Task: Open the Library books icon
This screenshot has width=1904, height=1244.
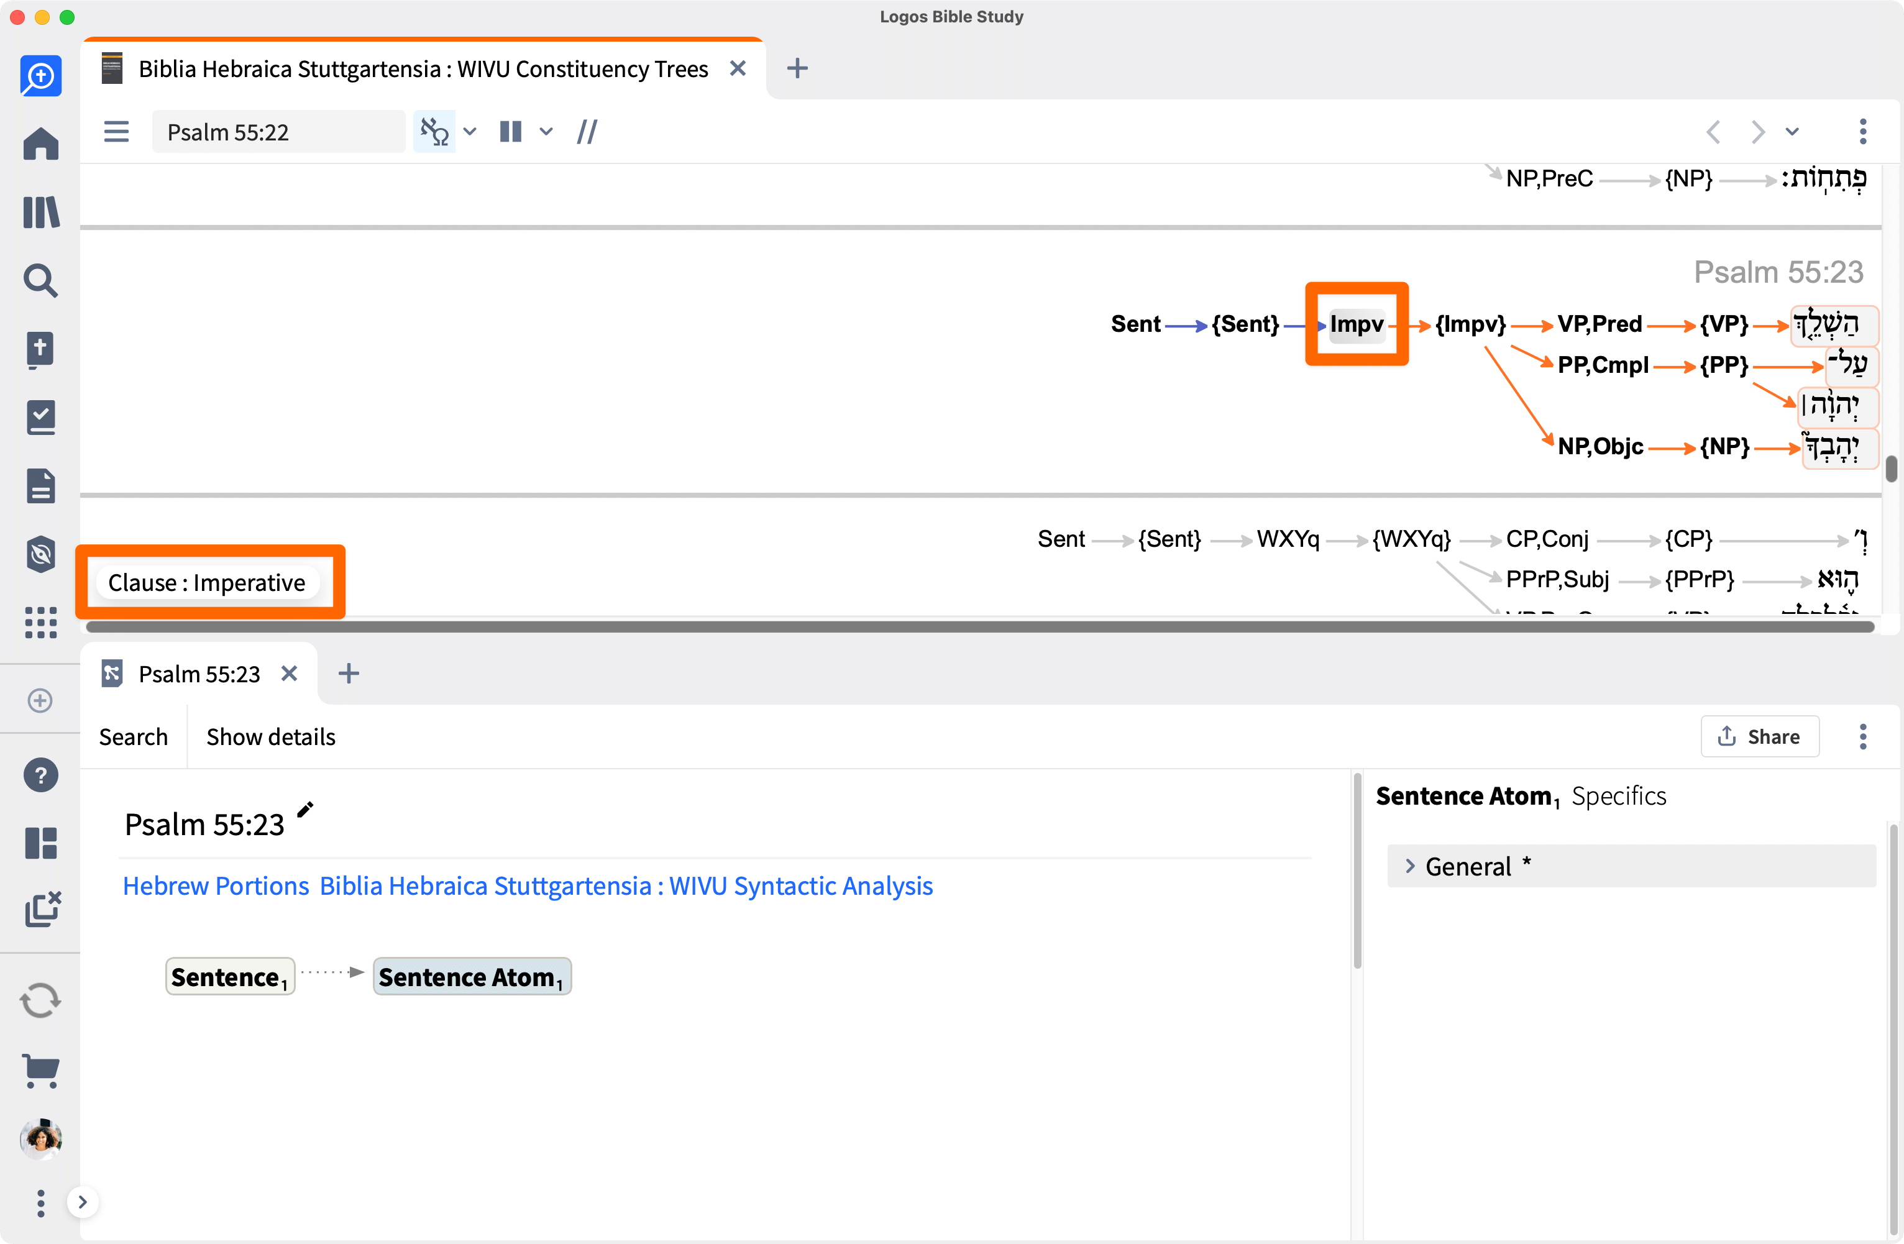Action: pos(41,212)
